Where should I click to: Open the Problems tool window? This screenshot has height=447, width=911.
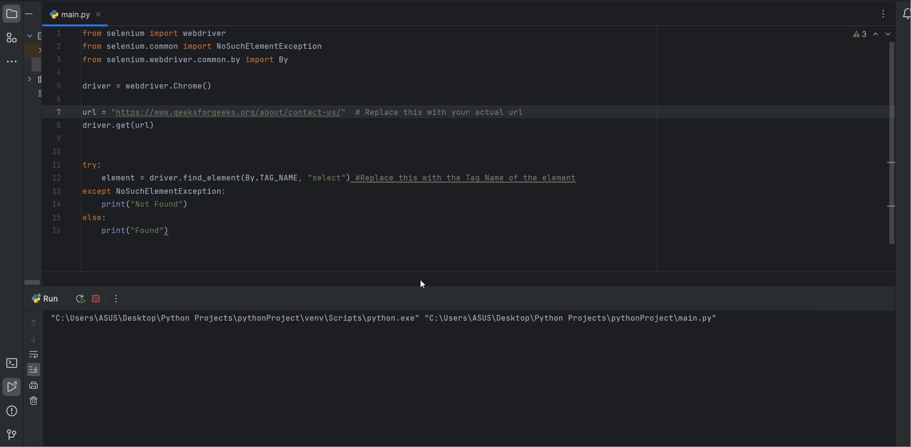[x=11, y=411]
